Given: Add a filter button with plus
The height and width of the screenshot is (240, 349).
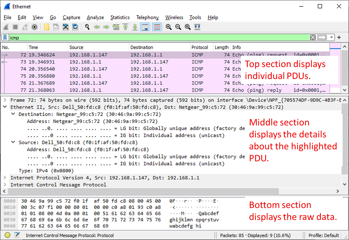Looking at the screenshot, I should tap(339, 37).
